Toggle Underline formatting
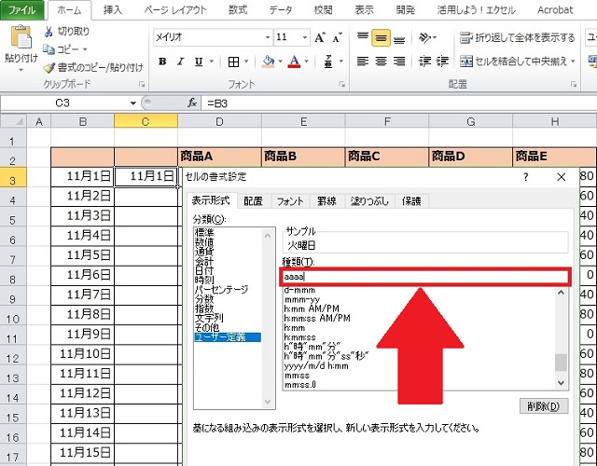Screen dimensions: 597x466 click(199, 62)
